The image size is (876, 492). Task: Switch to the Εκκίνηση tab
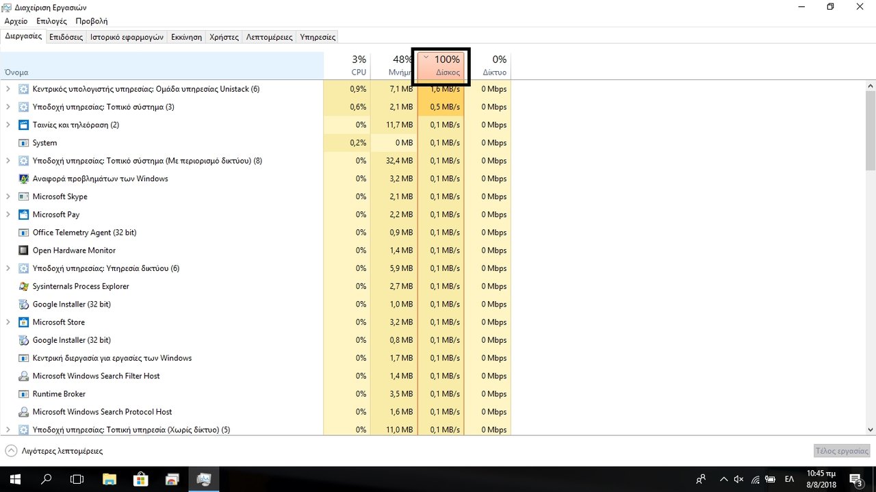coord(186,37)
